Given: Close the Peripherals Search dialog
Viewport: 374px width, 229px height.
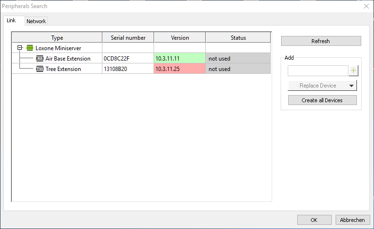Looking at the screenshot, I should pos(366,6).
